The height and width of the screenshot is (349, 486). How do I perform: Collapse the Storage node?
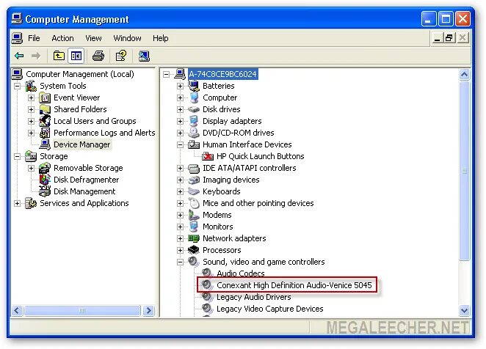point(18,156)
